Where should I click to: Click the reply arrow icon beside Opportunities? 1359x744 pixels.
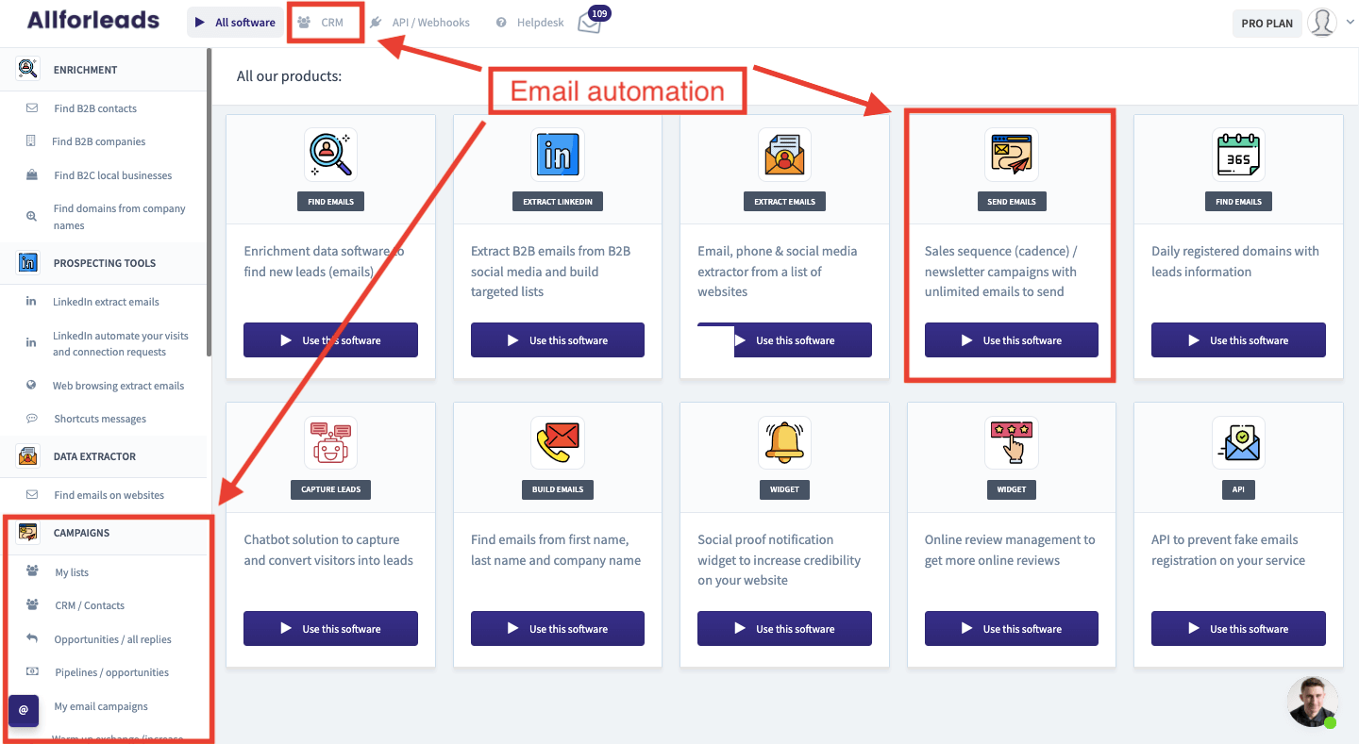coord(32,638)
